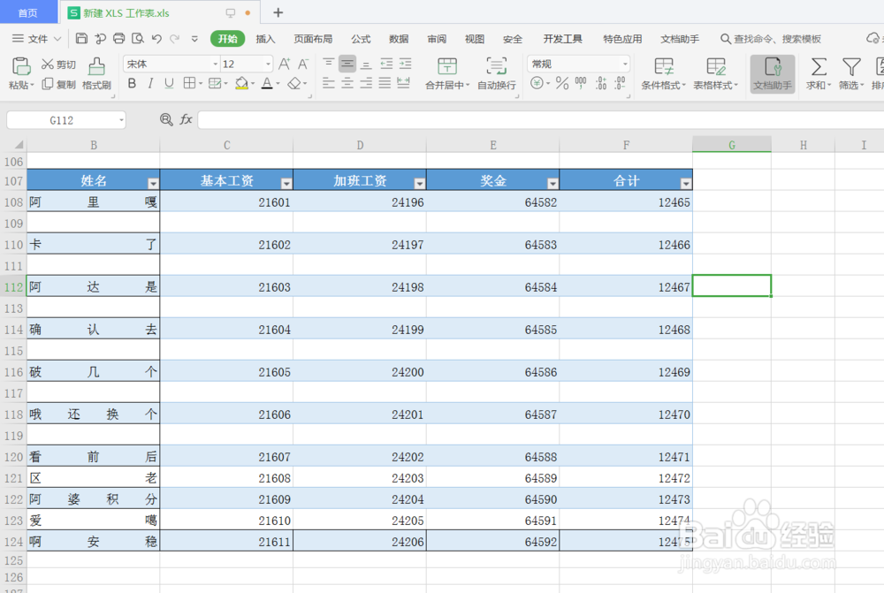Select row 112 header
The height and width of the screenshot is (593, 884).
coord(13,287)
